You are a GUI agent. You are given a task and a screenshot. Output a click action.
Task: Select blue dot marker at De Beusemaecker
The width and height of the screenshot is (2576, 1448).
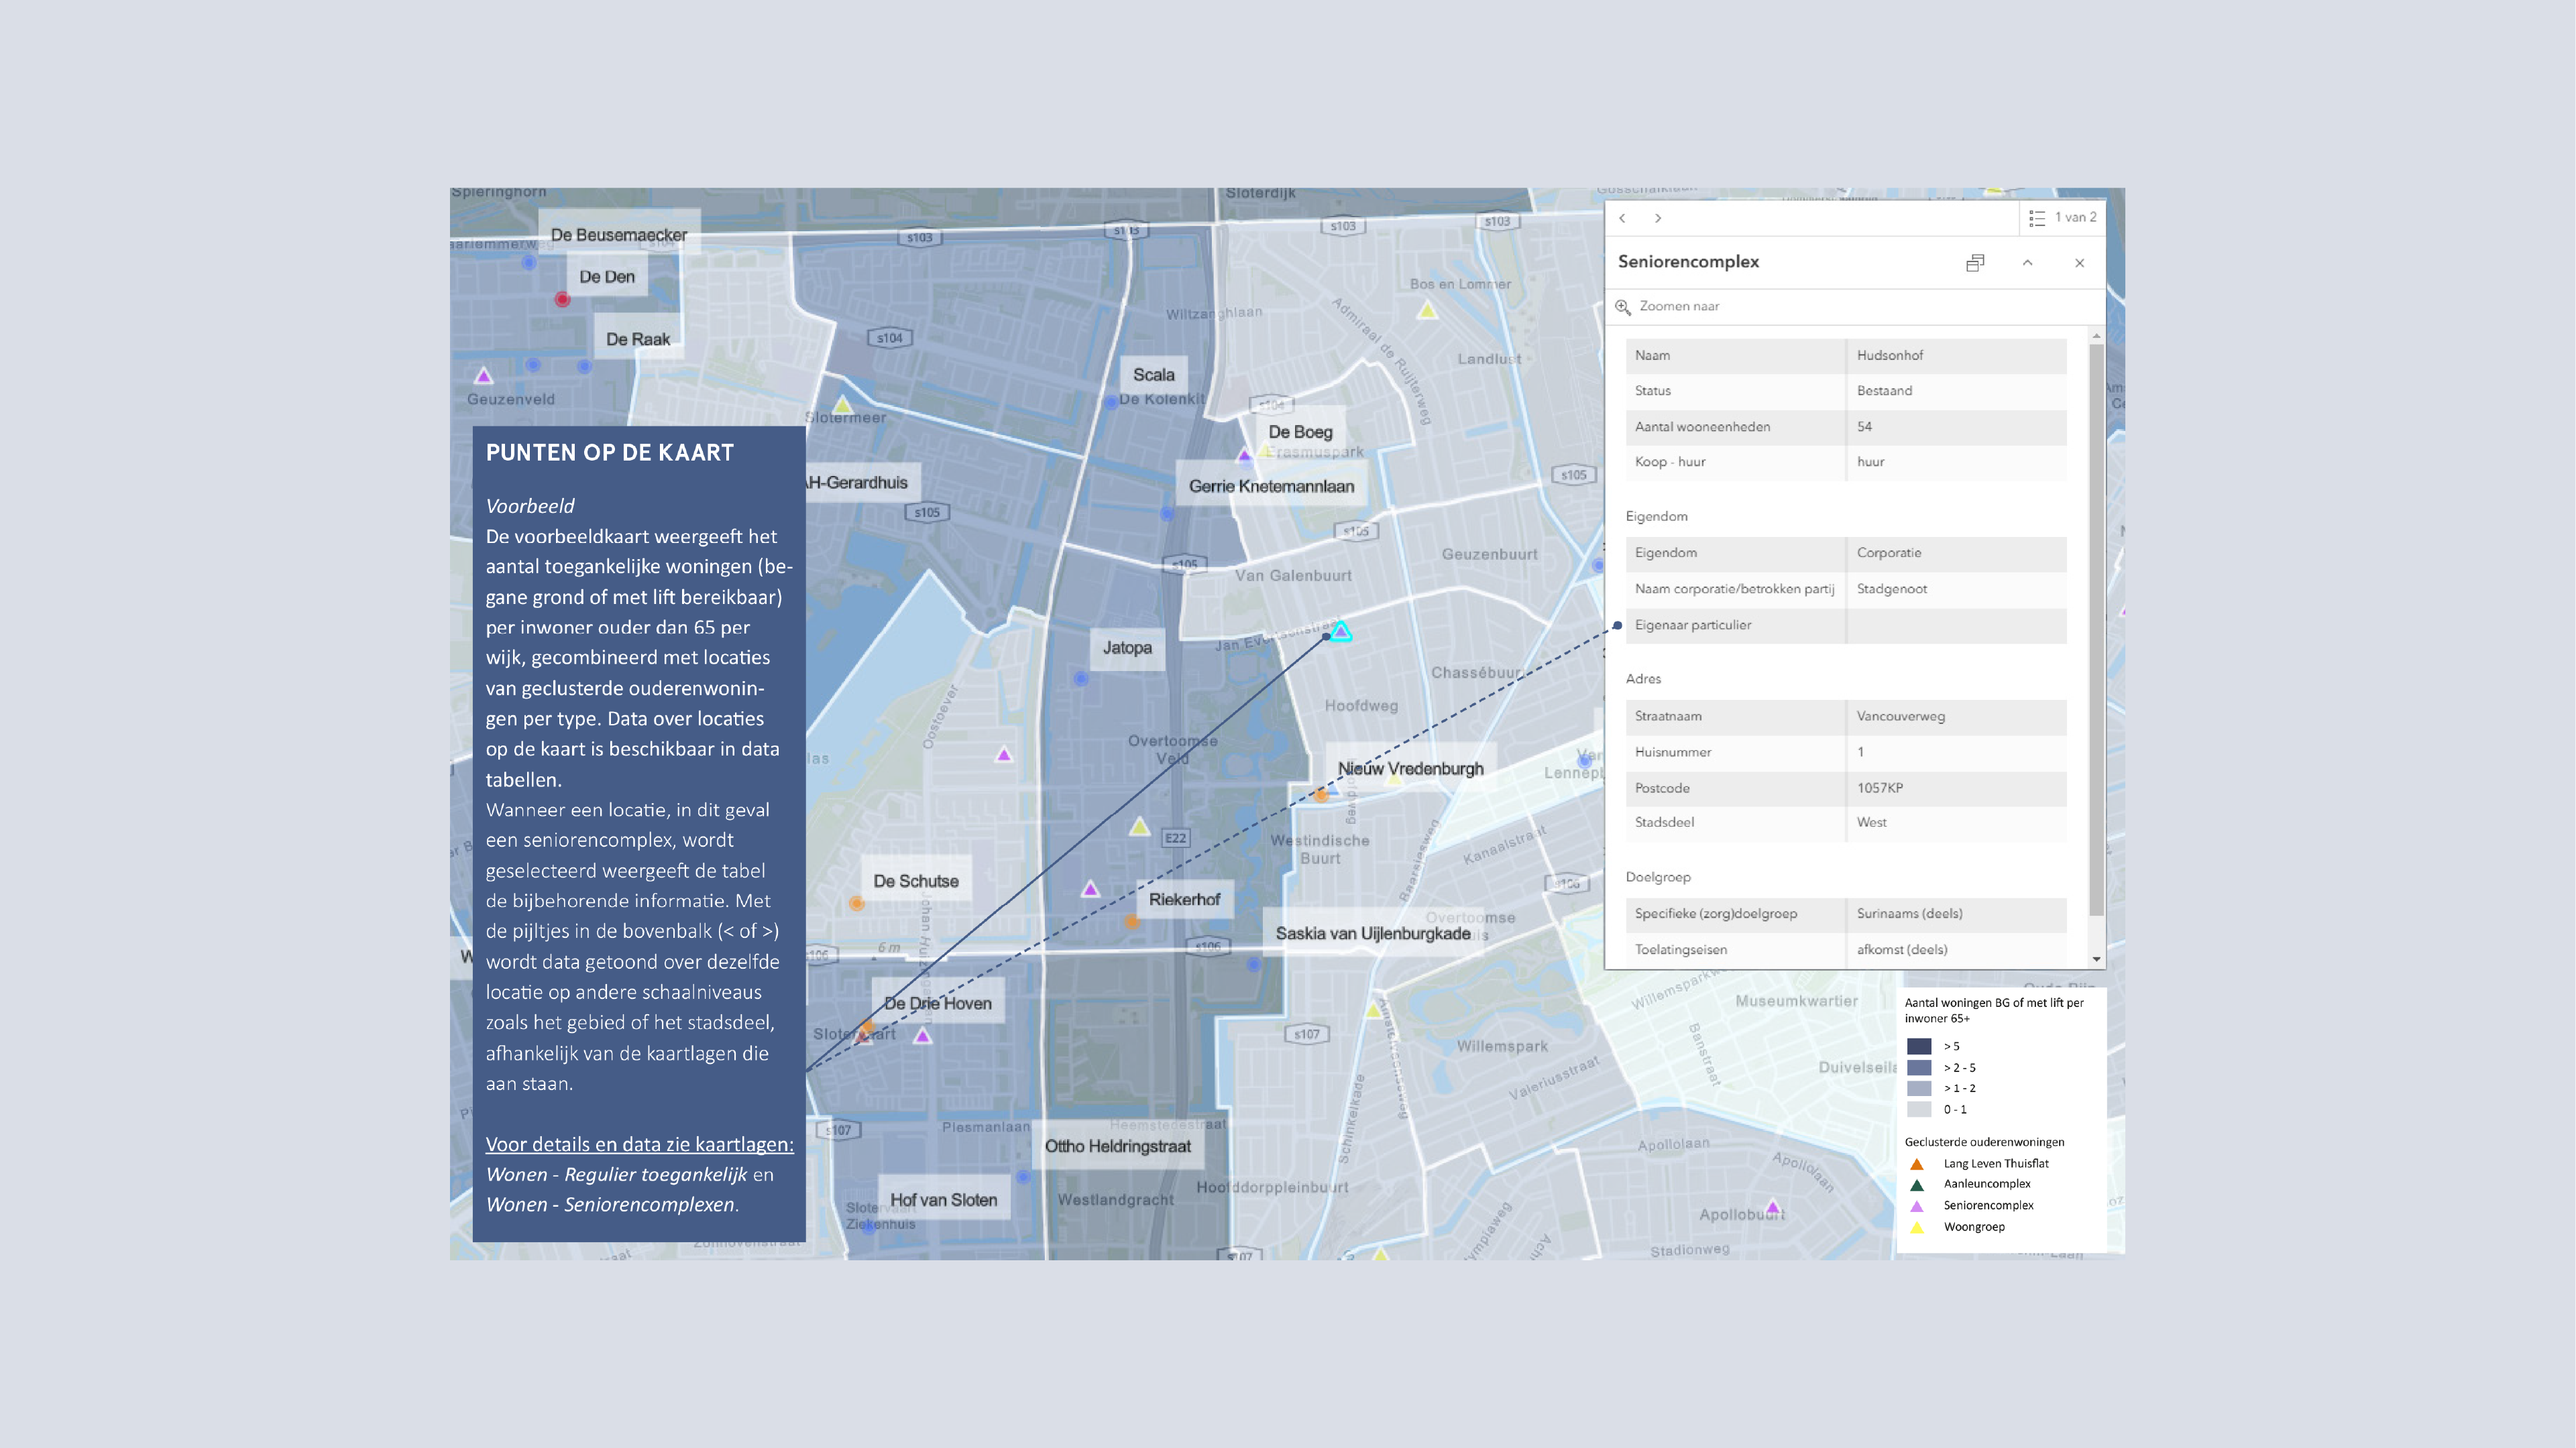click(529, 263)
